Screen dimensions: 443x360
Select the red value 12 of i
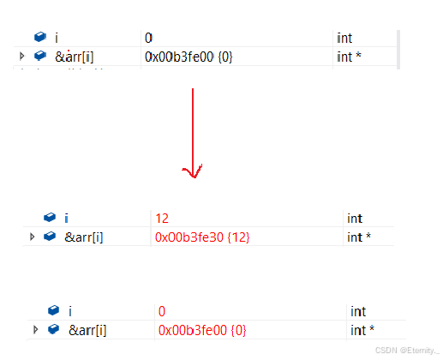tap(162, 219)
